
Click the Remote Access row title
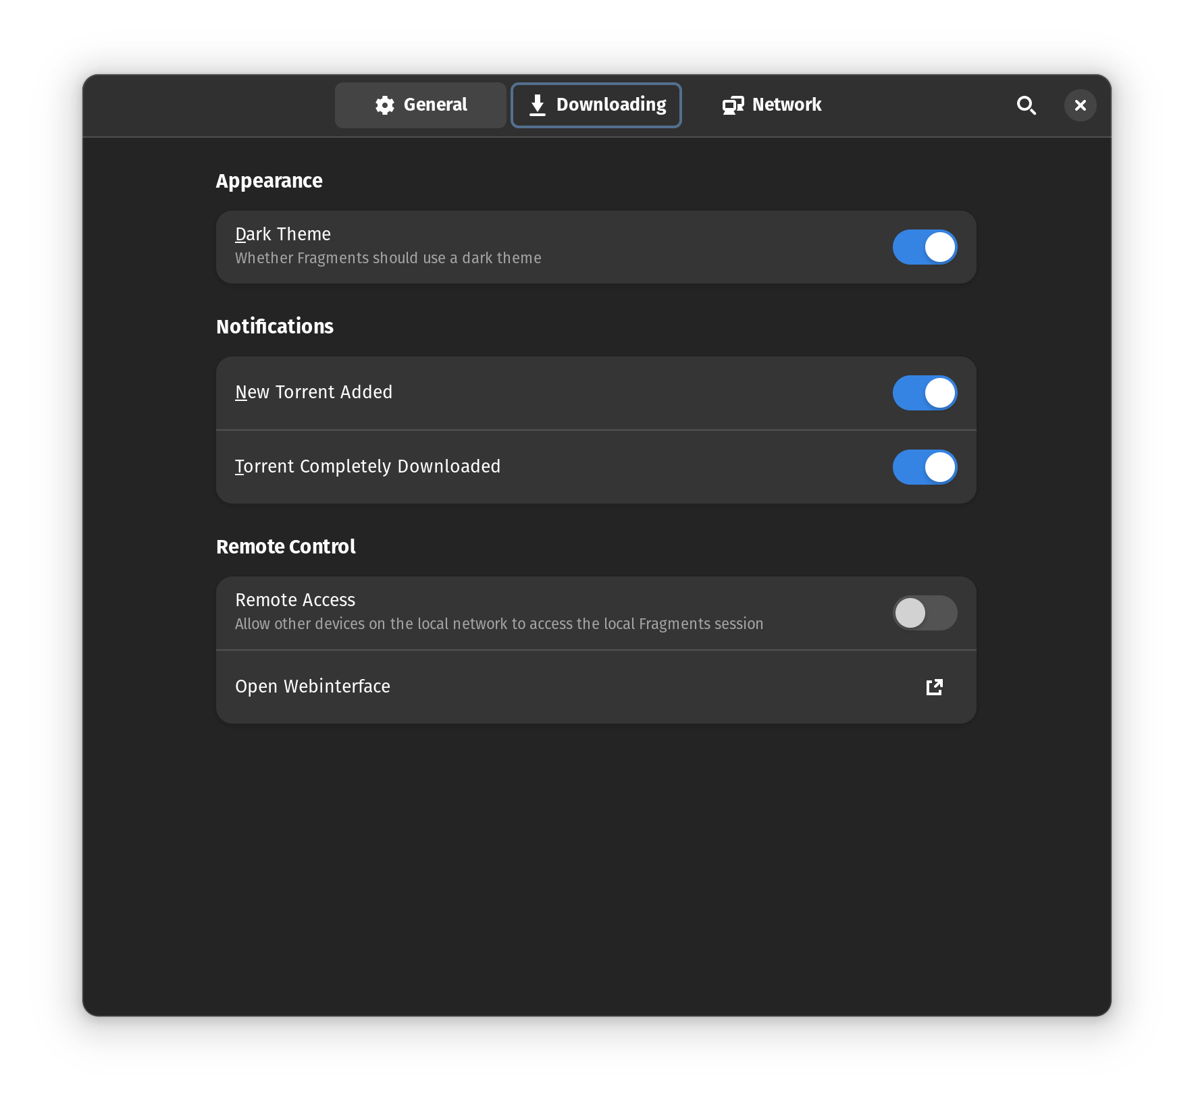[295, 600]
